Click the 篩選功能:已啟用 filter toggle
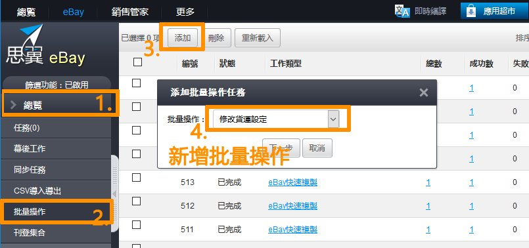The image size is (529, 248). (57, 85)
